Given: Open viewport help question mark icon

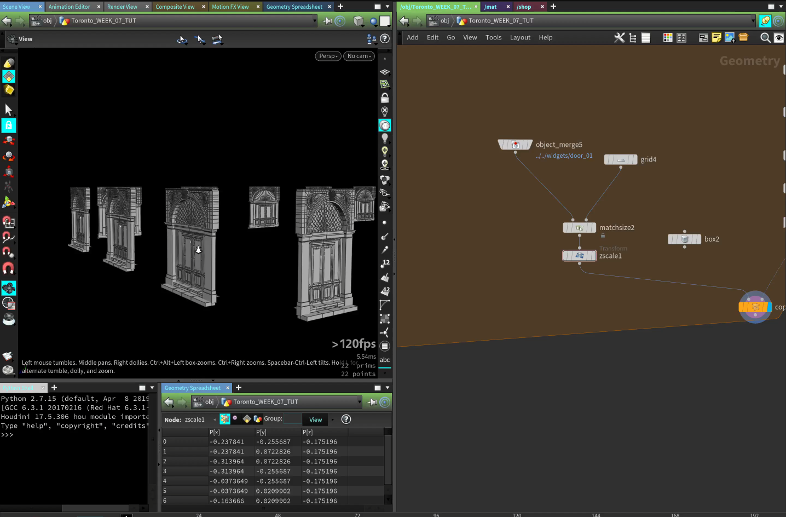Looking at the screenshot, I should 385,39.
